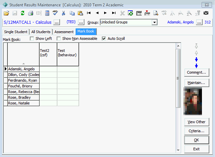The width and height of the screenshot is (215, 157).
Task: Open ellipsis next to Adamski, Angelo header
Action: [x=199, y=22]
